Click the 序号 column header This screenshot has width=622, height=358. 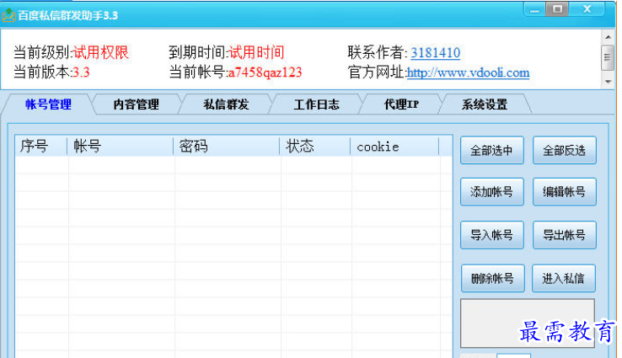click(x=41, y=147)
